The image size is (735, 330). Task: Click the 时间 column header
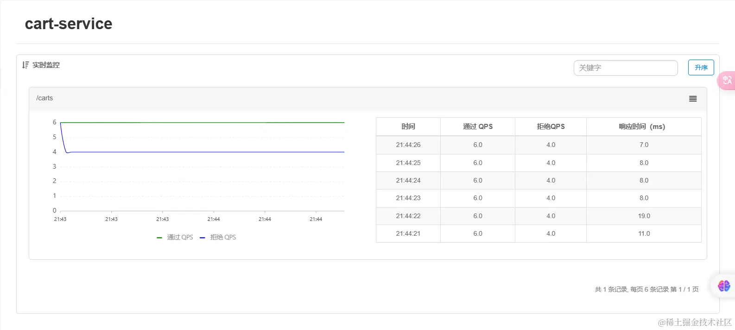pos(408,127)
